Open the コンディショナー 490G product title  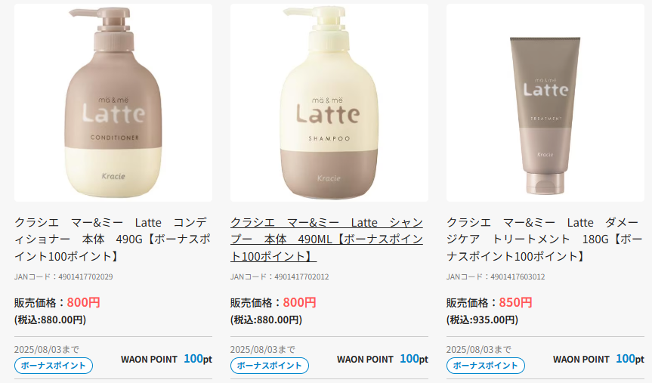coord(113,239)
